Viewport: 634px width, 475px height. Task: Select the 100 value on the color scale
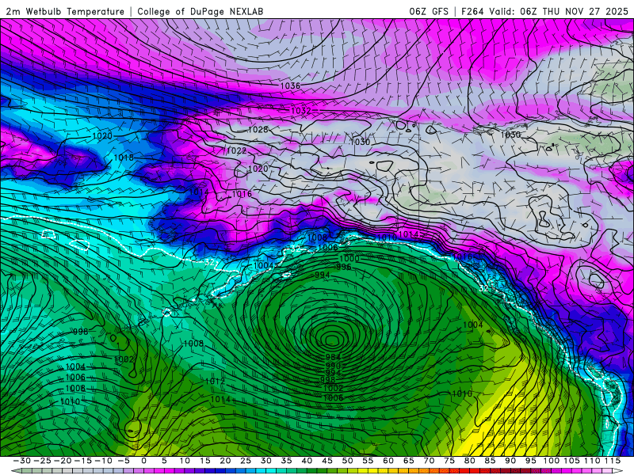551,461
